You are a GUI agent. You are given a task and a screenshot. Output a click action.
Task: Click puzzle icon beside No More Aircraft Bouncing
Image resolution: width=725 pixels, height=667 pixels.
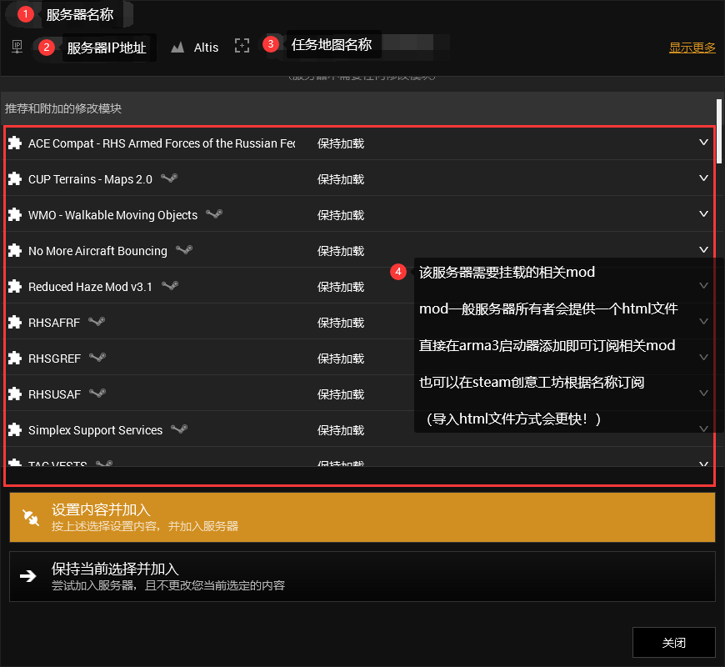15,250
